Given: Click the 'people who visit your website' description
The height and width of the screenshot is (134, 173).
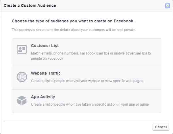Looking at the screenshot, I should tap(87, 81).
